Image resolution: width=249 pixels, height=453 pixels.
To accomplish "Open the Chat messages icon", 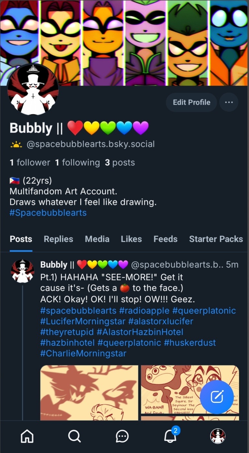I will pyautogui.click(x=122, y=436).
